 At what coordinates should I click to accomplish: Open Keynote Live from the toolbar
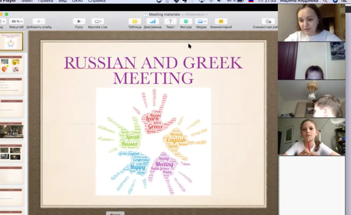click(97, 21)
